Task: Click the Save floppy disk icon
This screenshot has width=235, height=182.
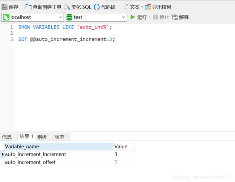Action: pos(4,7)
